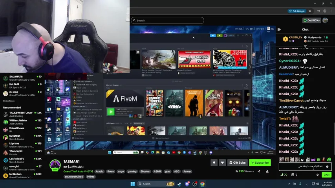335x188 pixels.
Task: Open Ask Google in the address bar
Action: 297,11
